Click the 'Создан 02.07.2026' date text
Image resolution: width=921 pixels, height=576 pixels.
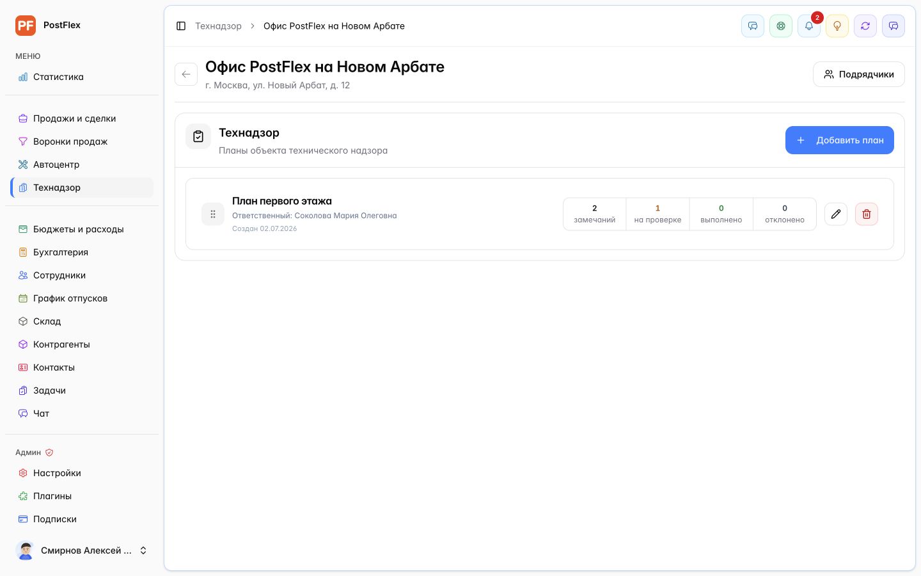[x=264, y=228]
